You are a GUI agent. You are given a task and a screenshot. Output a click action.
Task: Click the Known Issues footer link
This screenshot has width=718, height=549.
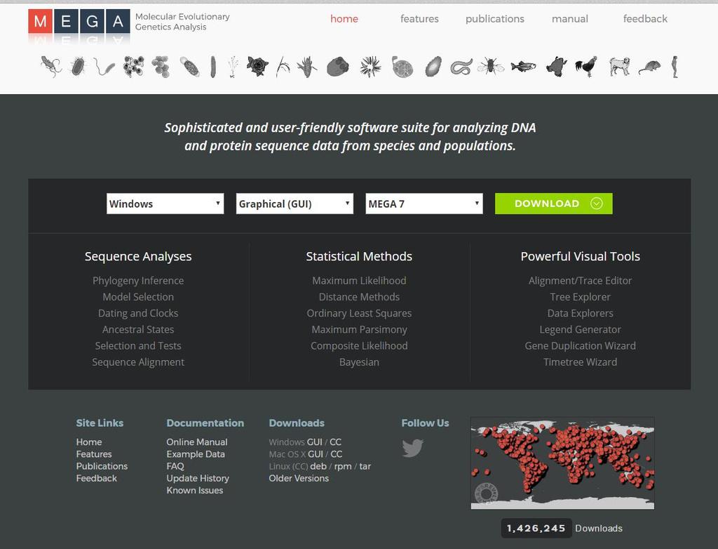(195, 490)
